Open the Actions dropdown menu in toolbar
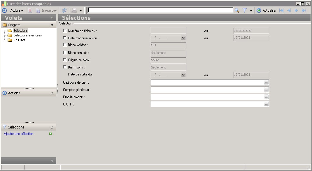The width and height of the screenshot is (312, 171). [x=17, y=10]
